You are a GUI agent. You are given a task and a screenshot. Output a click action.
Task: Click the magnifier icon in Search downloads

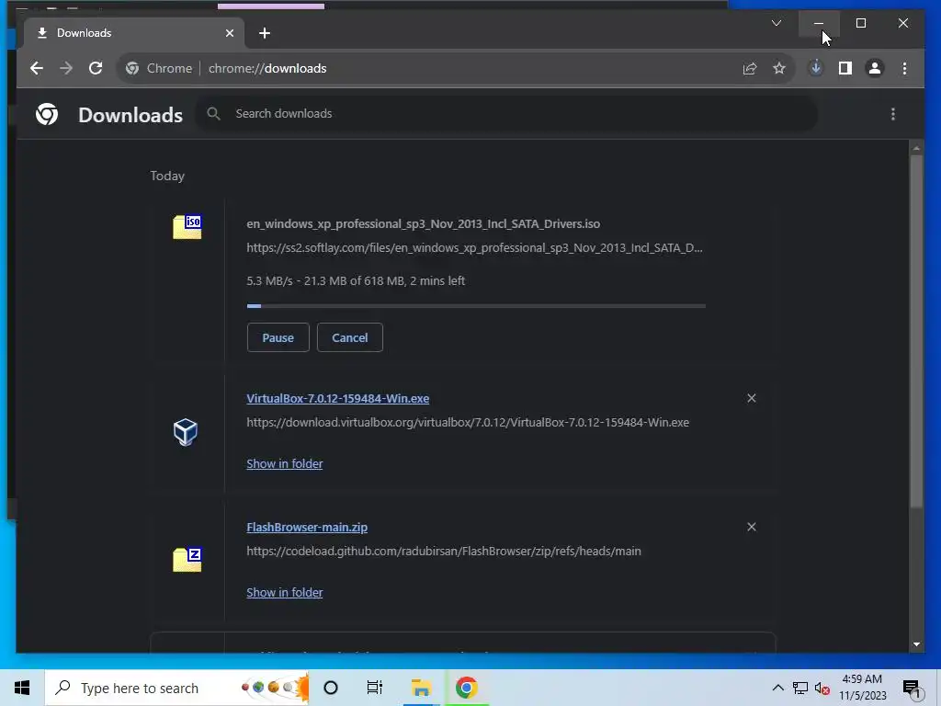[x=213, y=113]
